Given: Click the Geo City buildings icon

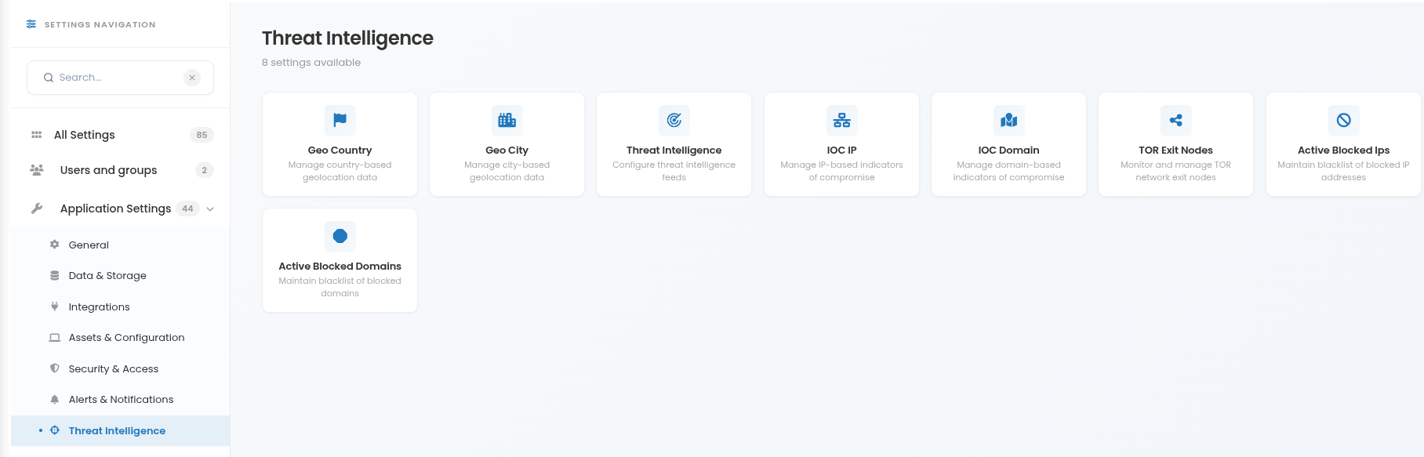Looking at the screenshot, I should pyautogui.click(x=507, y=120).
